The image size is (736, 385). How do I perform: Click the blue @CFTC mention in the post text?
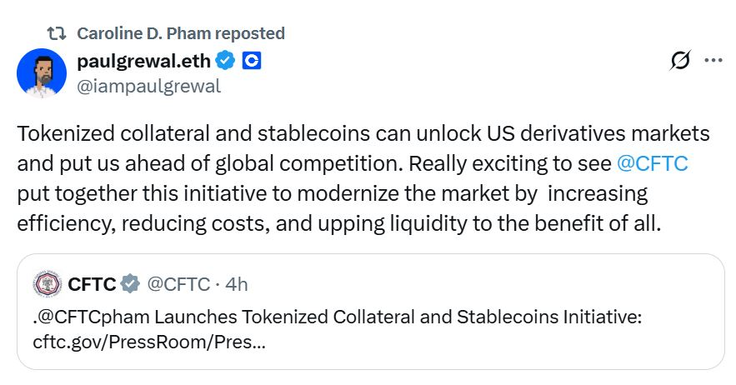click(x=652, y=163)
